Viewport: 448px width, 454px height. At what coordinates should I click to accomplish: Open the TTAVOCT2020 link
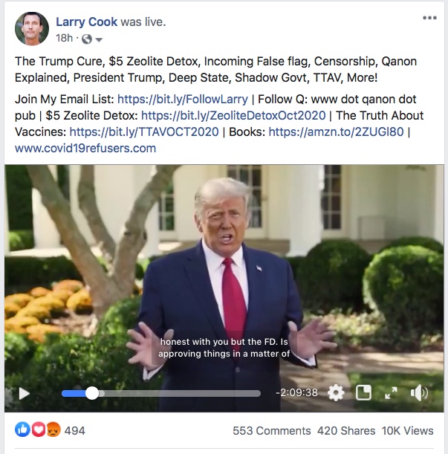point(144,132)
